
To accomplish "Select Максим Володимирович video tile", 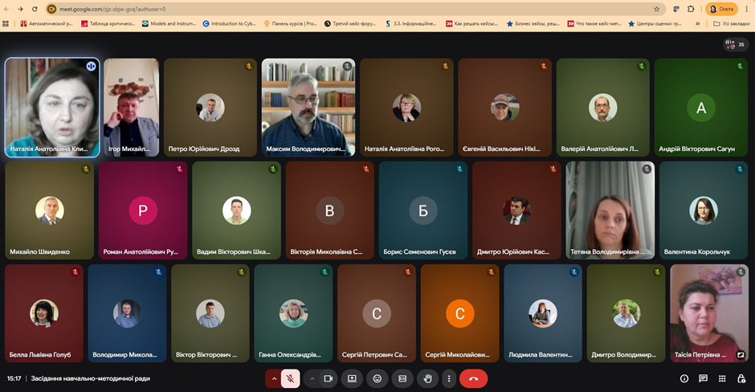I will point(308,108).
